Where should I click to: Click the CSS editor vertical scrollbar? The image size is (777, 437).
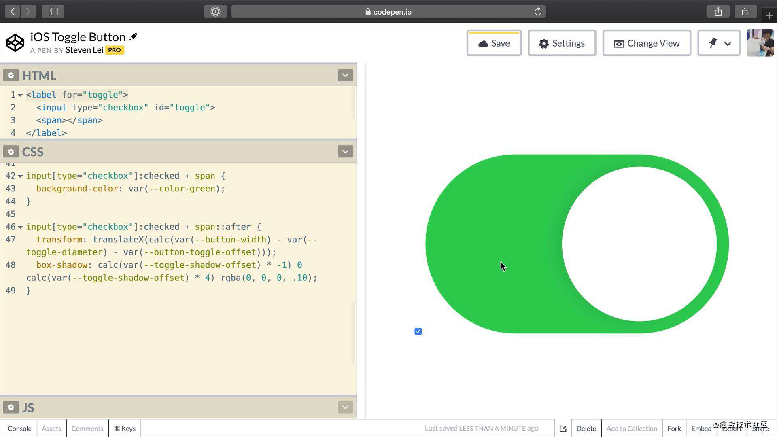click(x=353, y=332)
